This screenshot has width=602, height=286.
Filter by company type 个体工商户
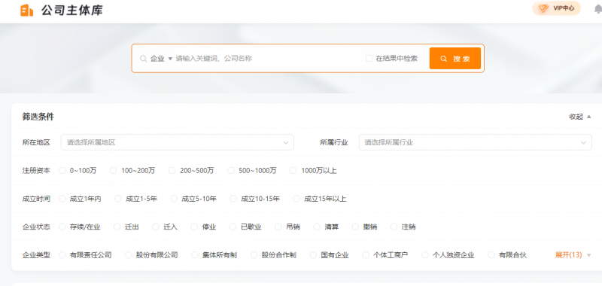click(x=366, y=255)
